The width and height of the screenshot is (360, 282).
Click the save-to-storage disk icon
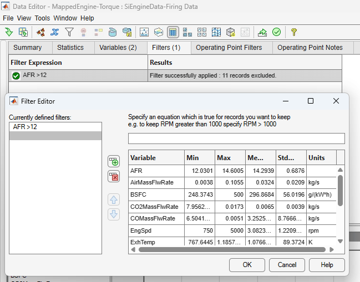tap(127, 32)
